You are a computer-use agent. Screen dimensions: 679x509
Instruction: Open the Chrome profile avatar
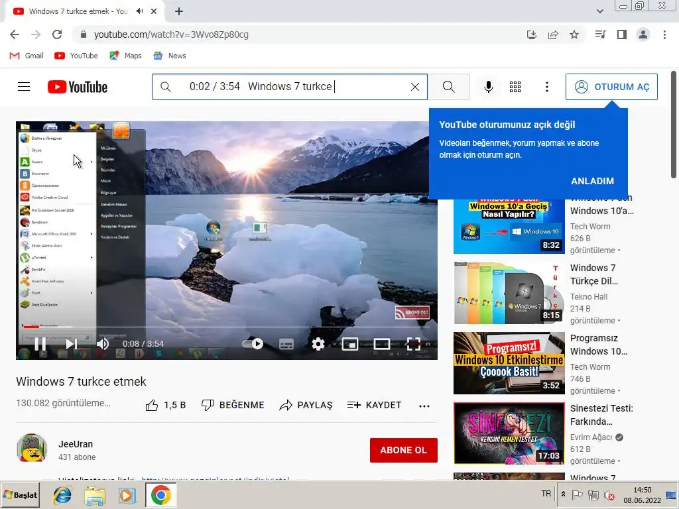[643, 34]
